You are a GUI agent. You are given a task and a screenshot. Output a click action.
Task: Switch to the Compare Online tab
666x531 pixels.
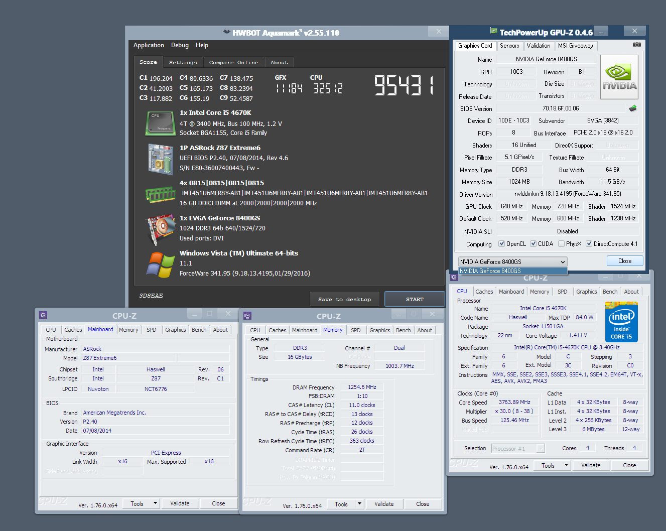point(234,62)
